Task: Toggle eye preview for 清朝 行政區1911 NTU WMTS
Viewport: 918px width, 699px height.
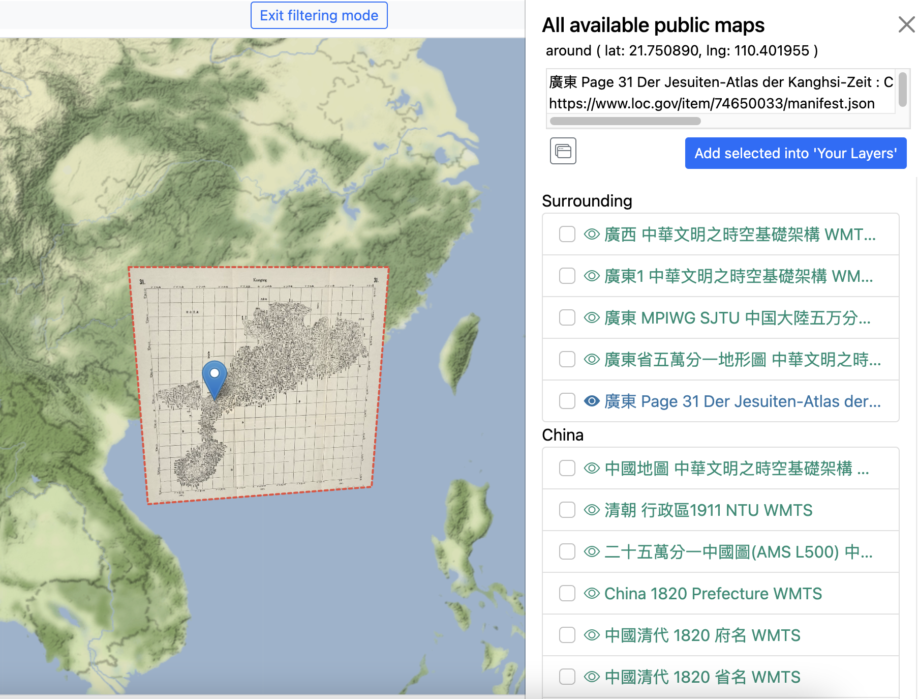Action: pos(592,510)
